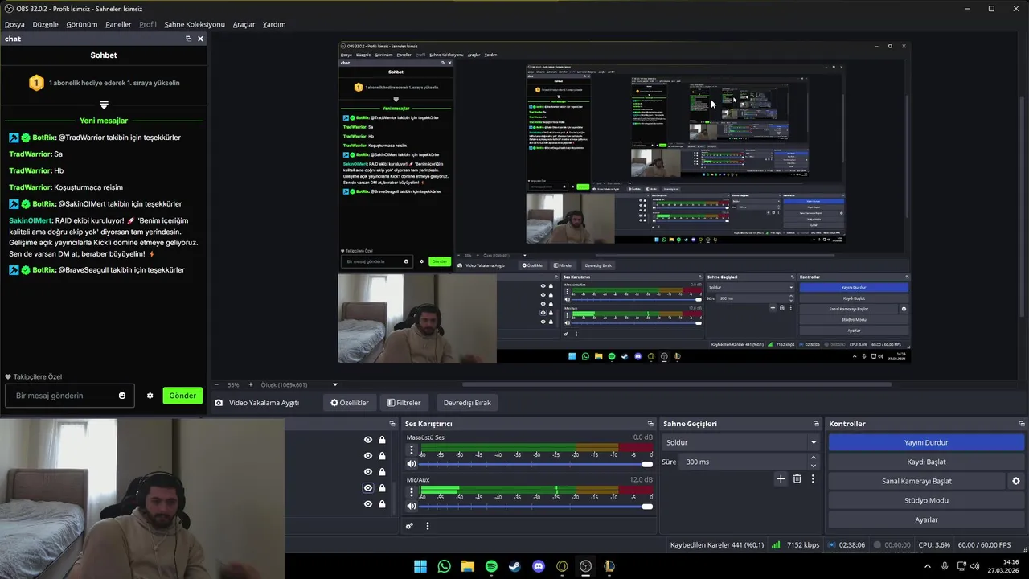Viewport: 1029px width, 579px height.
Task: Click the BraveSeagull follow message
Action: (96, 270)
